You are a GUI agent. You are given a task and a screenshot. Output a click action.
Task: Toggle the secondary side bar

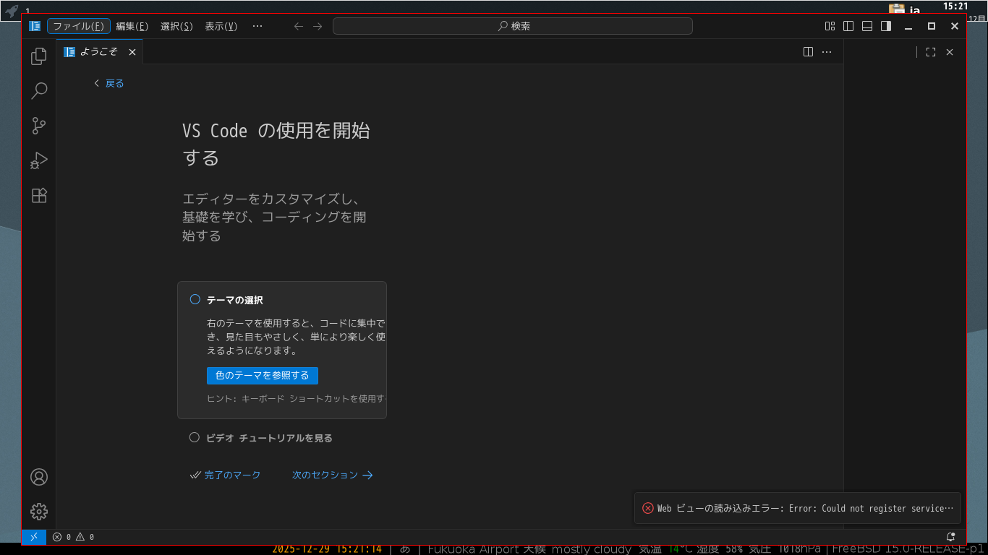click(886, 26)
